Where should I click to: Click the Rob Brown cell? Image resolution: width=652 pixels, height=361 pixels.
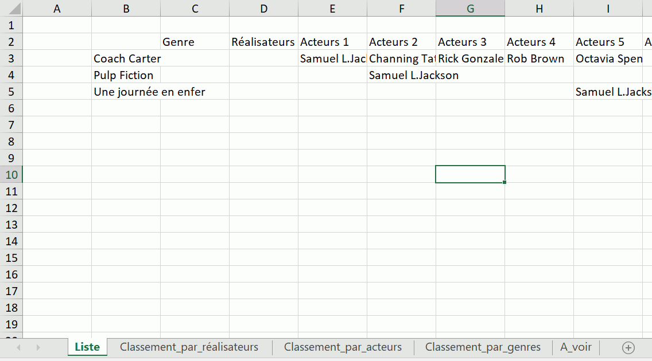[539, 58]
